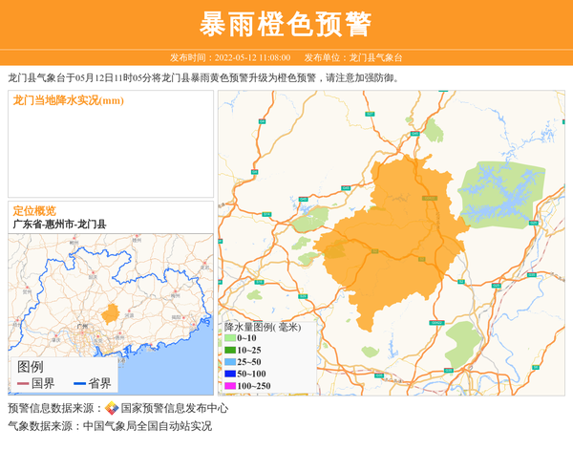
Task: Choose the 50~100 dark blue legend swatch
Action: tap(230, 374)
